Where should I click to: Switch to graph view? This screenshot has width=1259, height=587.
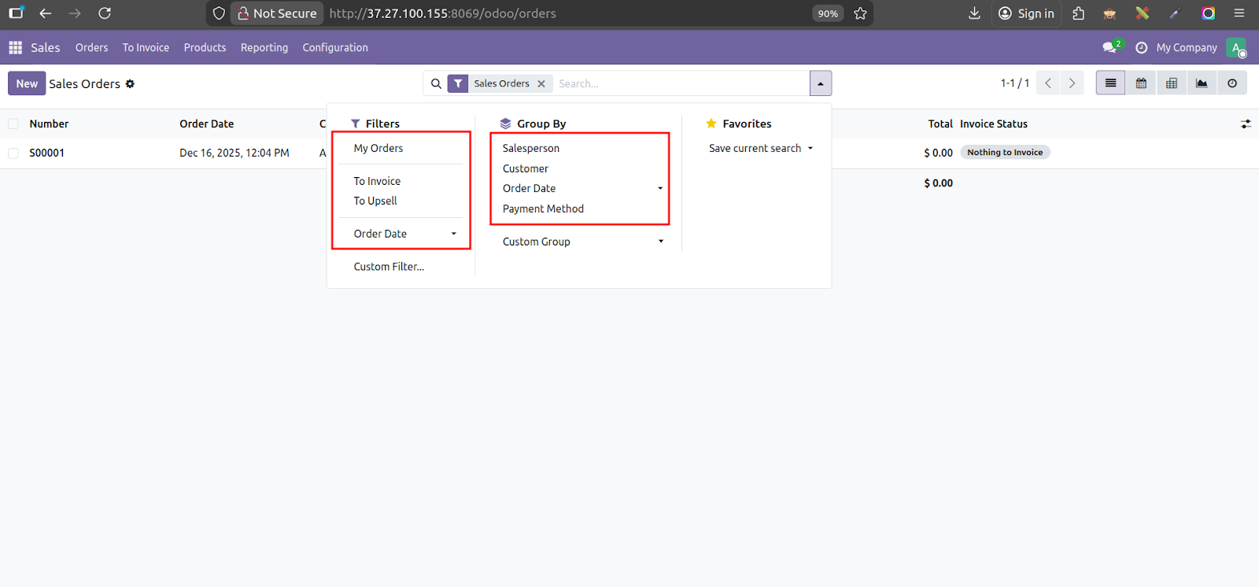(1202, 83)
